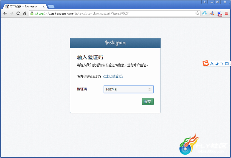Image resolution: width=231 pixels, height=158 pixels.
Task: Open a new tab button
Action: [51, 7]
